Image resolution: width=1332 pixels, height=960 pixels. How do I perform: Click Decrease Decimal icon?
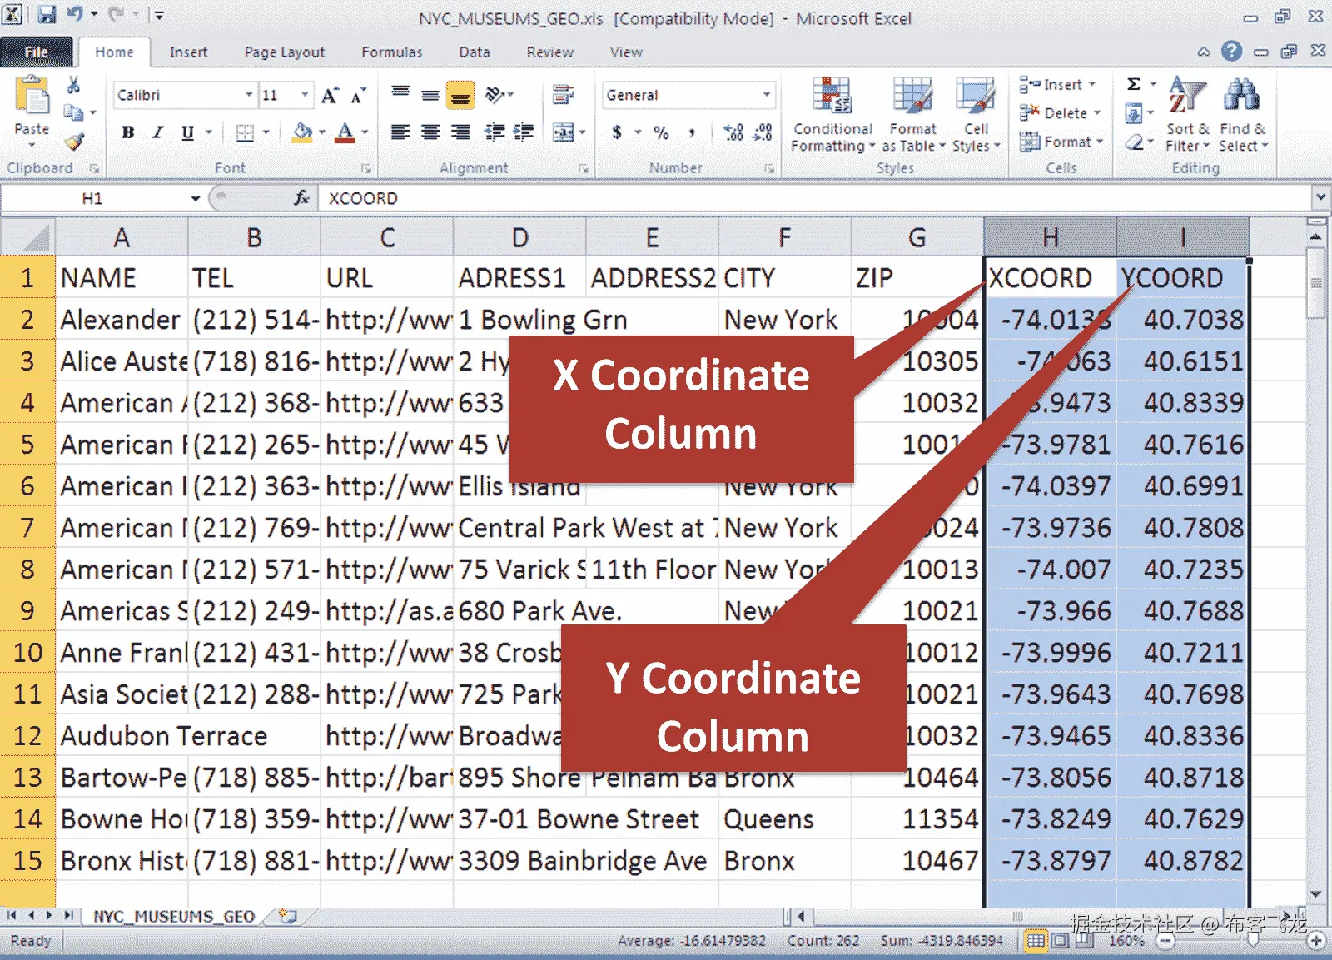(763, 132)
